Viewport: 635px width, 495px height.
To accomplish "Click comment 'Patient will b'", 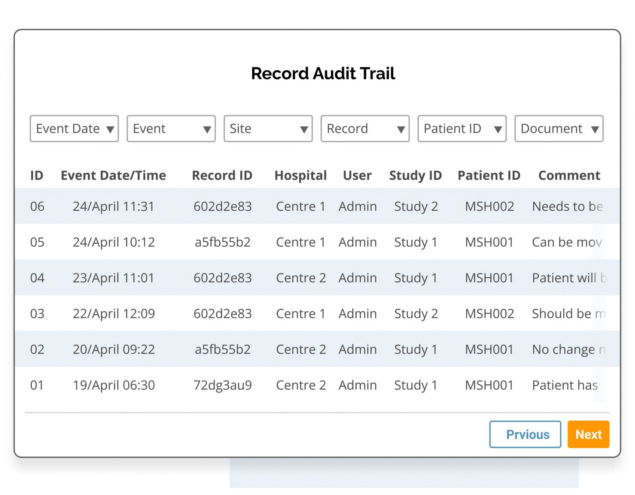I will click(569, 277).
